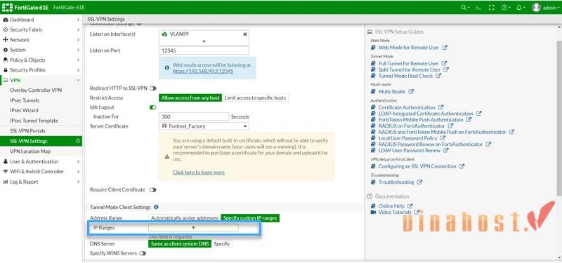This screenshot has width=562, height=263.
Task: Click external link icon beside Troubleshooting guide
Action: (419, 182)
